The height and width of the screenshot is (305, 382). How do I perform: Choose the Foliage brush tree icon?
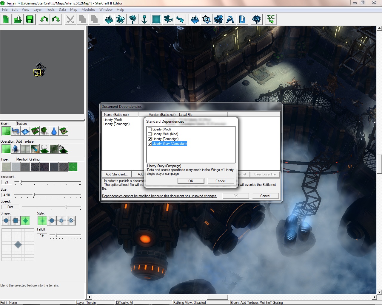(x=44, y=131)
